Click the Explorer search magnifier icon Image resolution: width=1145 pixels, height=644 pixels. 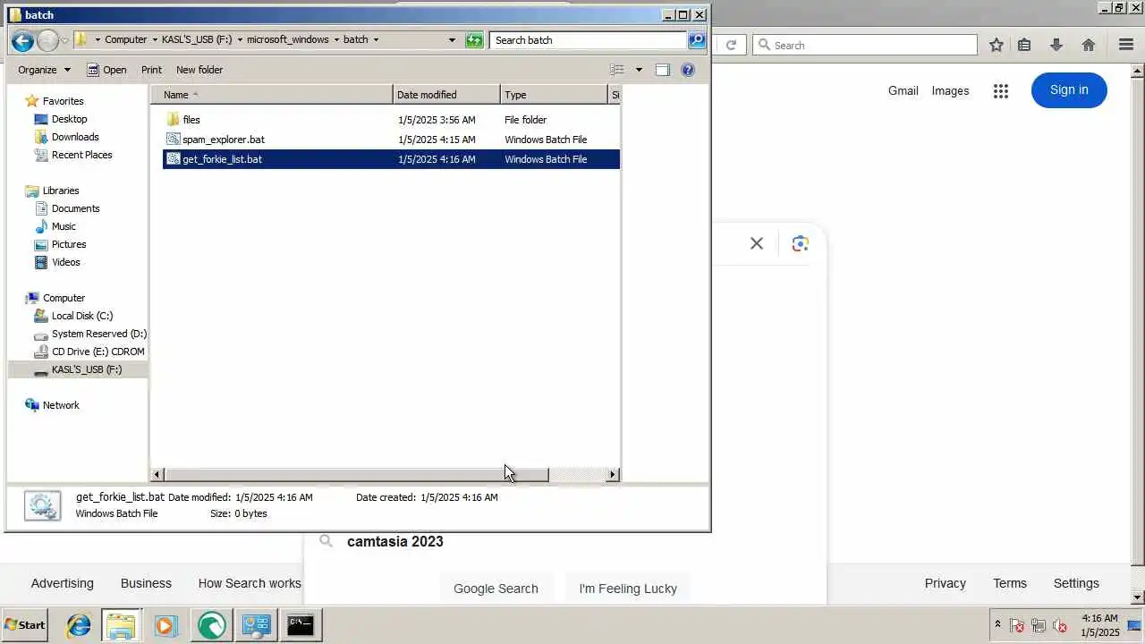point(697,40)
